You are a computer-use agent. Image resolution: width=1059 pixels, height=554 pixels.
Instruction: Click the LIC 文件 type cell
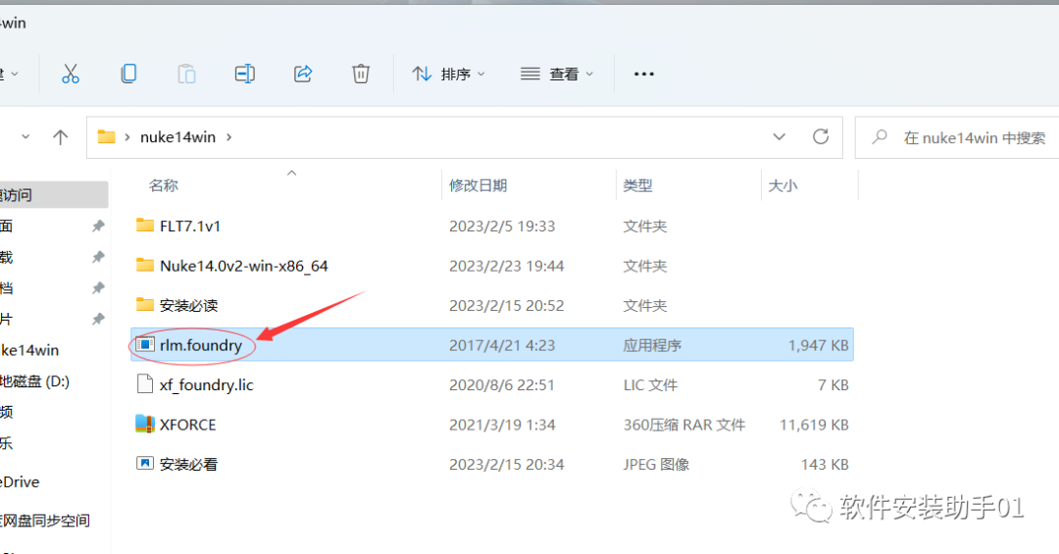650,385
